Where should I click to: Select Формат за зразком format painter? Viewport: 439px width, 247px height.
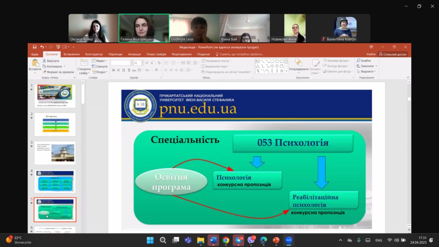click(58, 72)
